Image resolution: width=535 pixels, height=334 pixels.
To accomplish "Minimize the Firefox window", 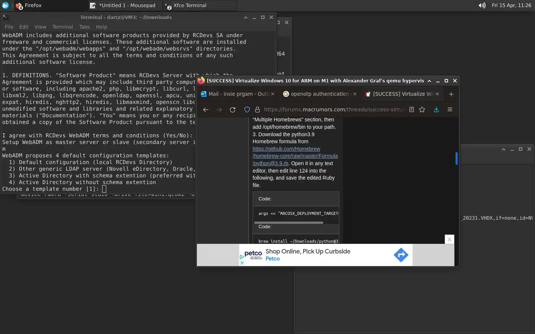I will [x=438, y=81].
